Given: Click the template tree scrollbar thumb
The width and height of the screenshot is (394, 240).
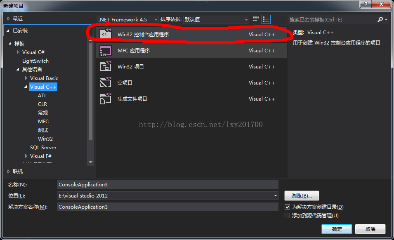Looking at the screenshot, I should 90,92.
